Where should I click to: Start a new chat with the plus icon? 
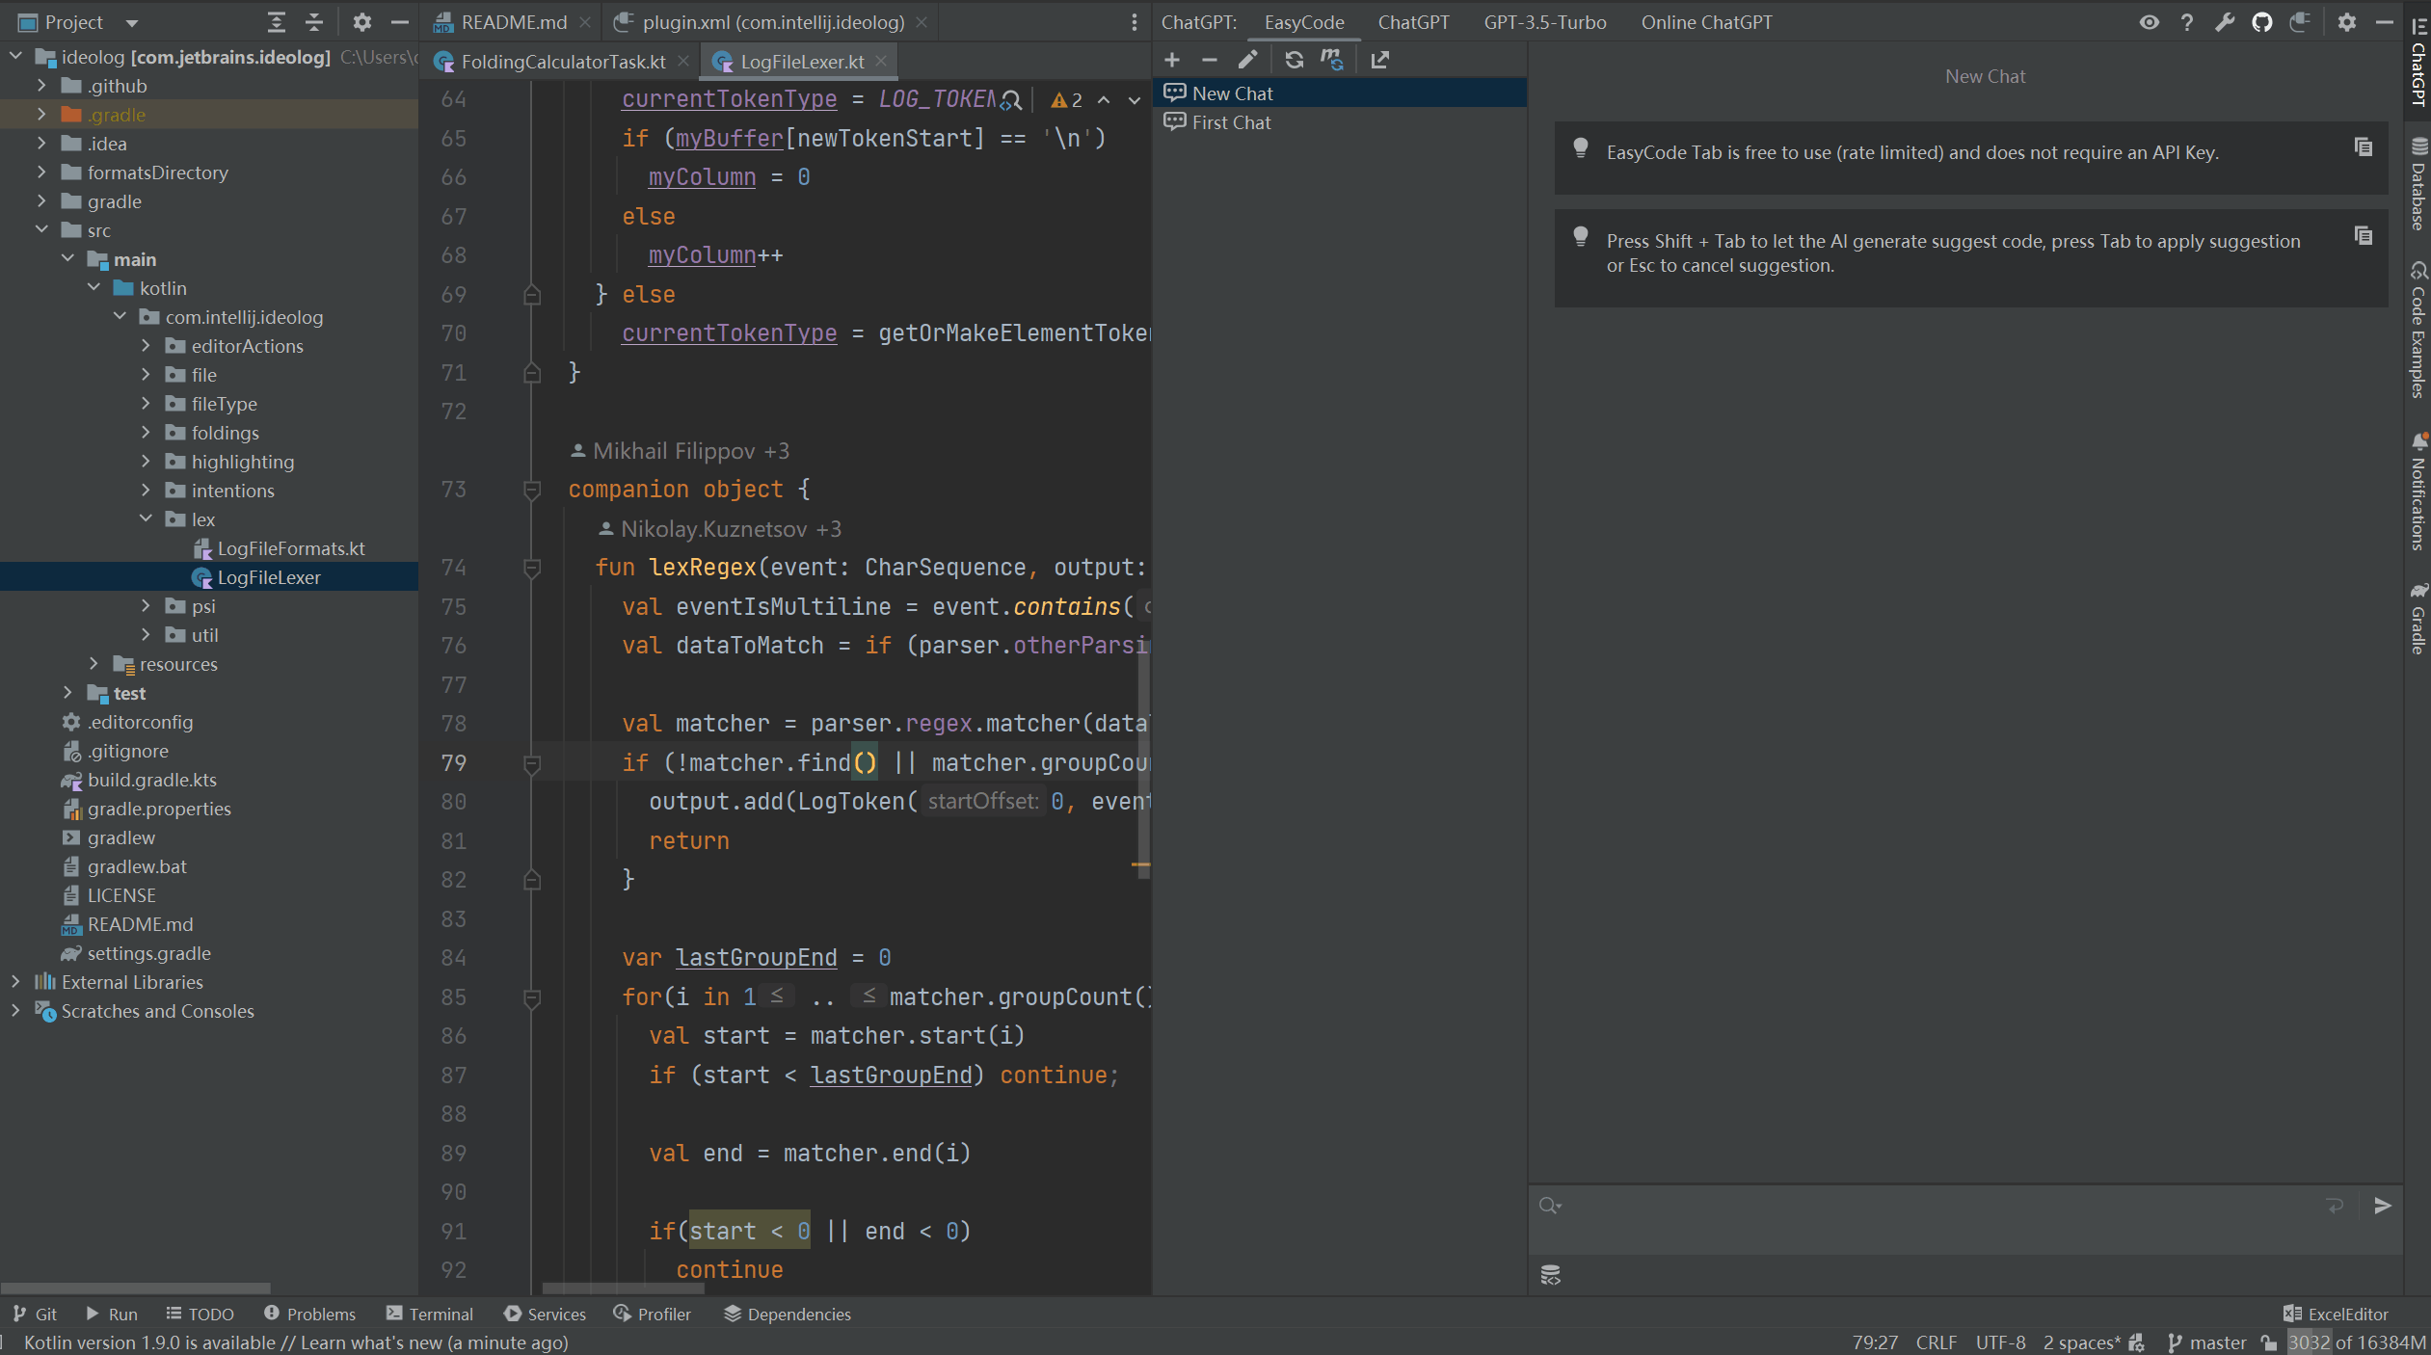click(1171, 60)
